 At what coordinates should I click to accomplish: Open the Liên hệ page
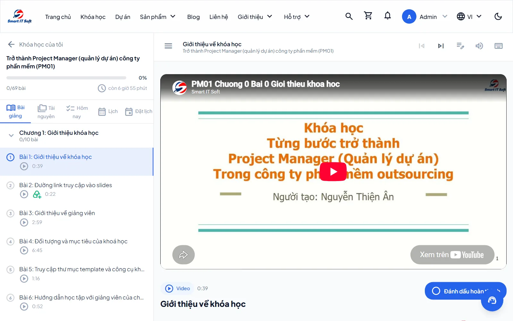coord(219,17)
